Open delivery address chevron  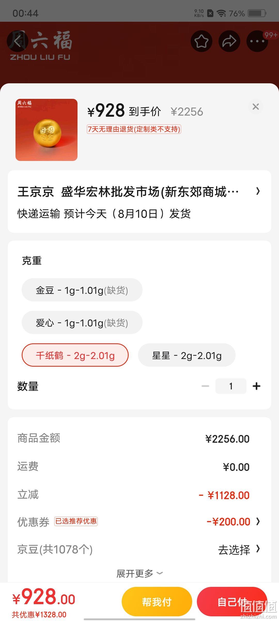tap(258, 191)
